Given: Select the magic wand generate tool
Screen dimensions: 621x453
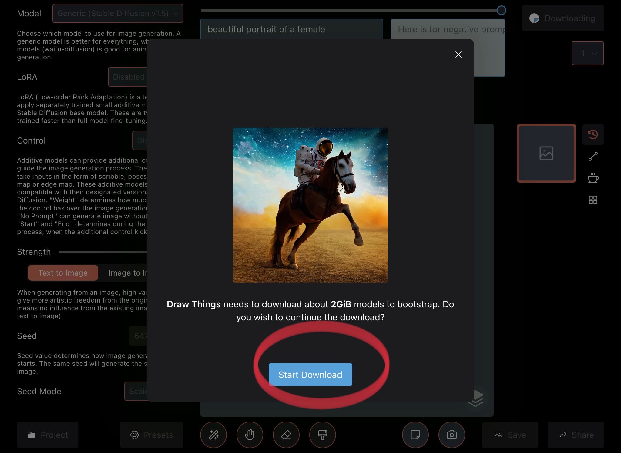Looking at the screenshot, I should pos(213,435).
